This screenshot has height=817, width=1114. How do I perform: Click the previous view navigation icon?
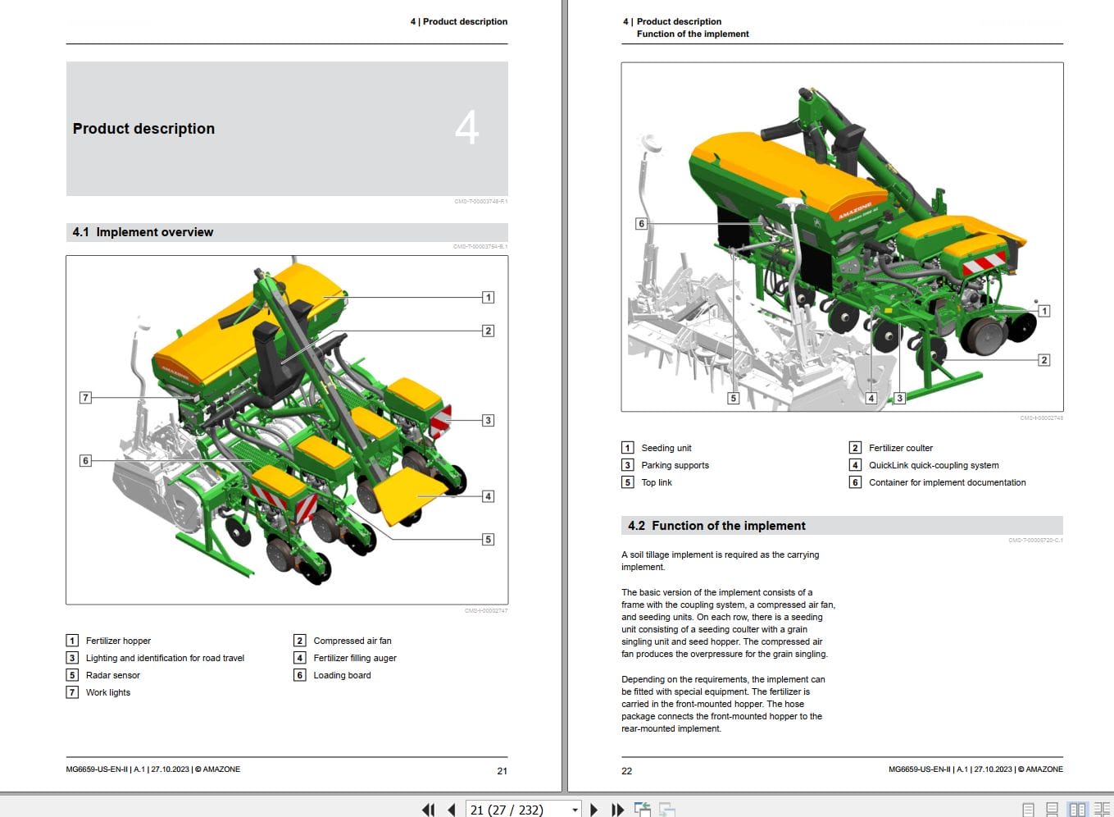643,810
